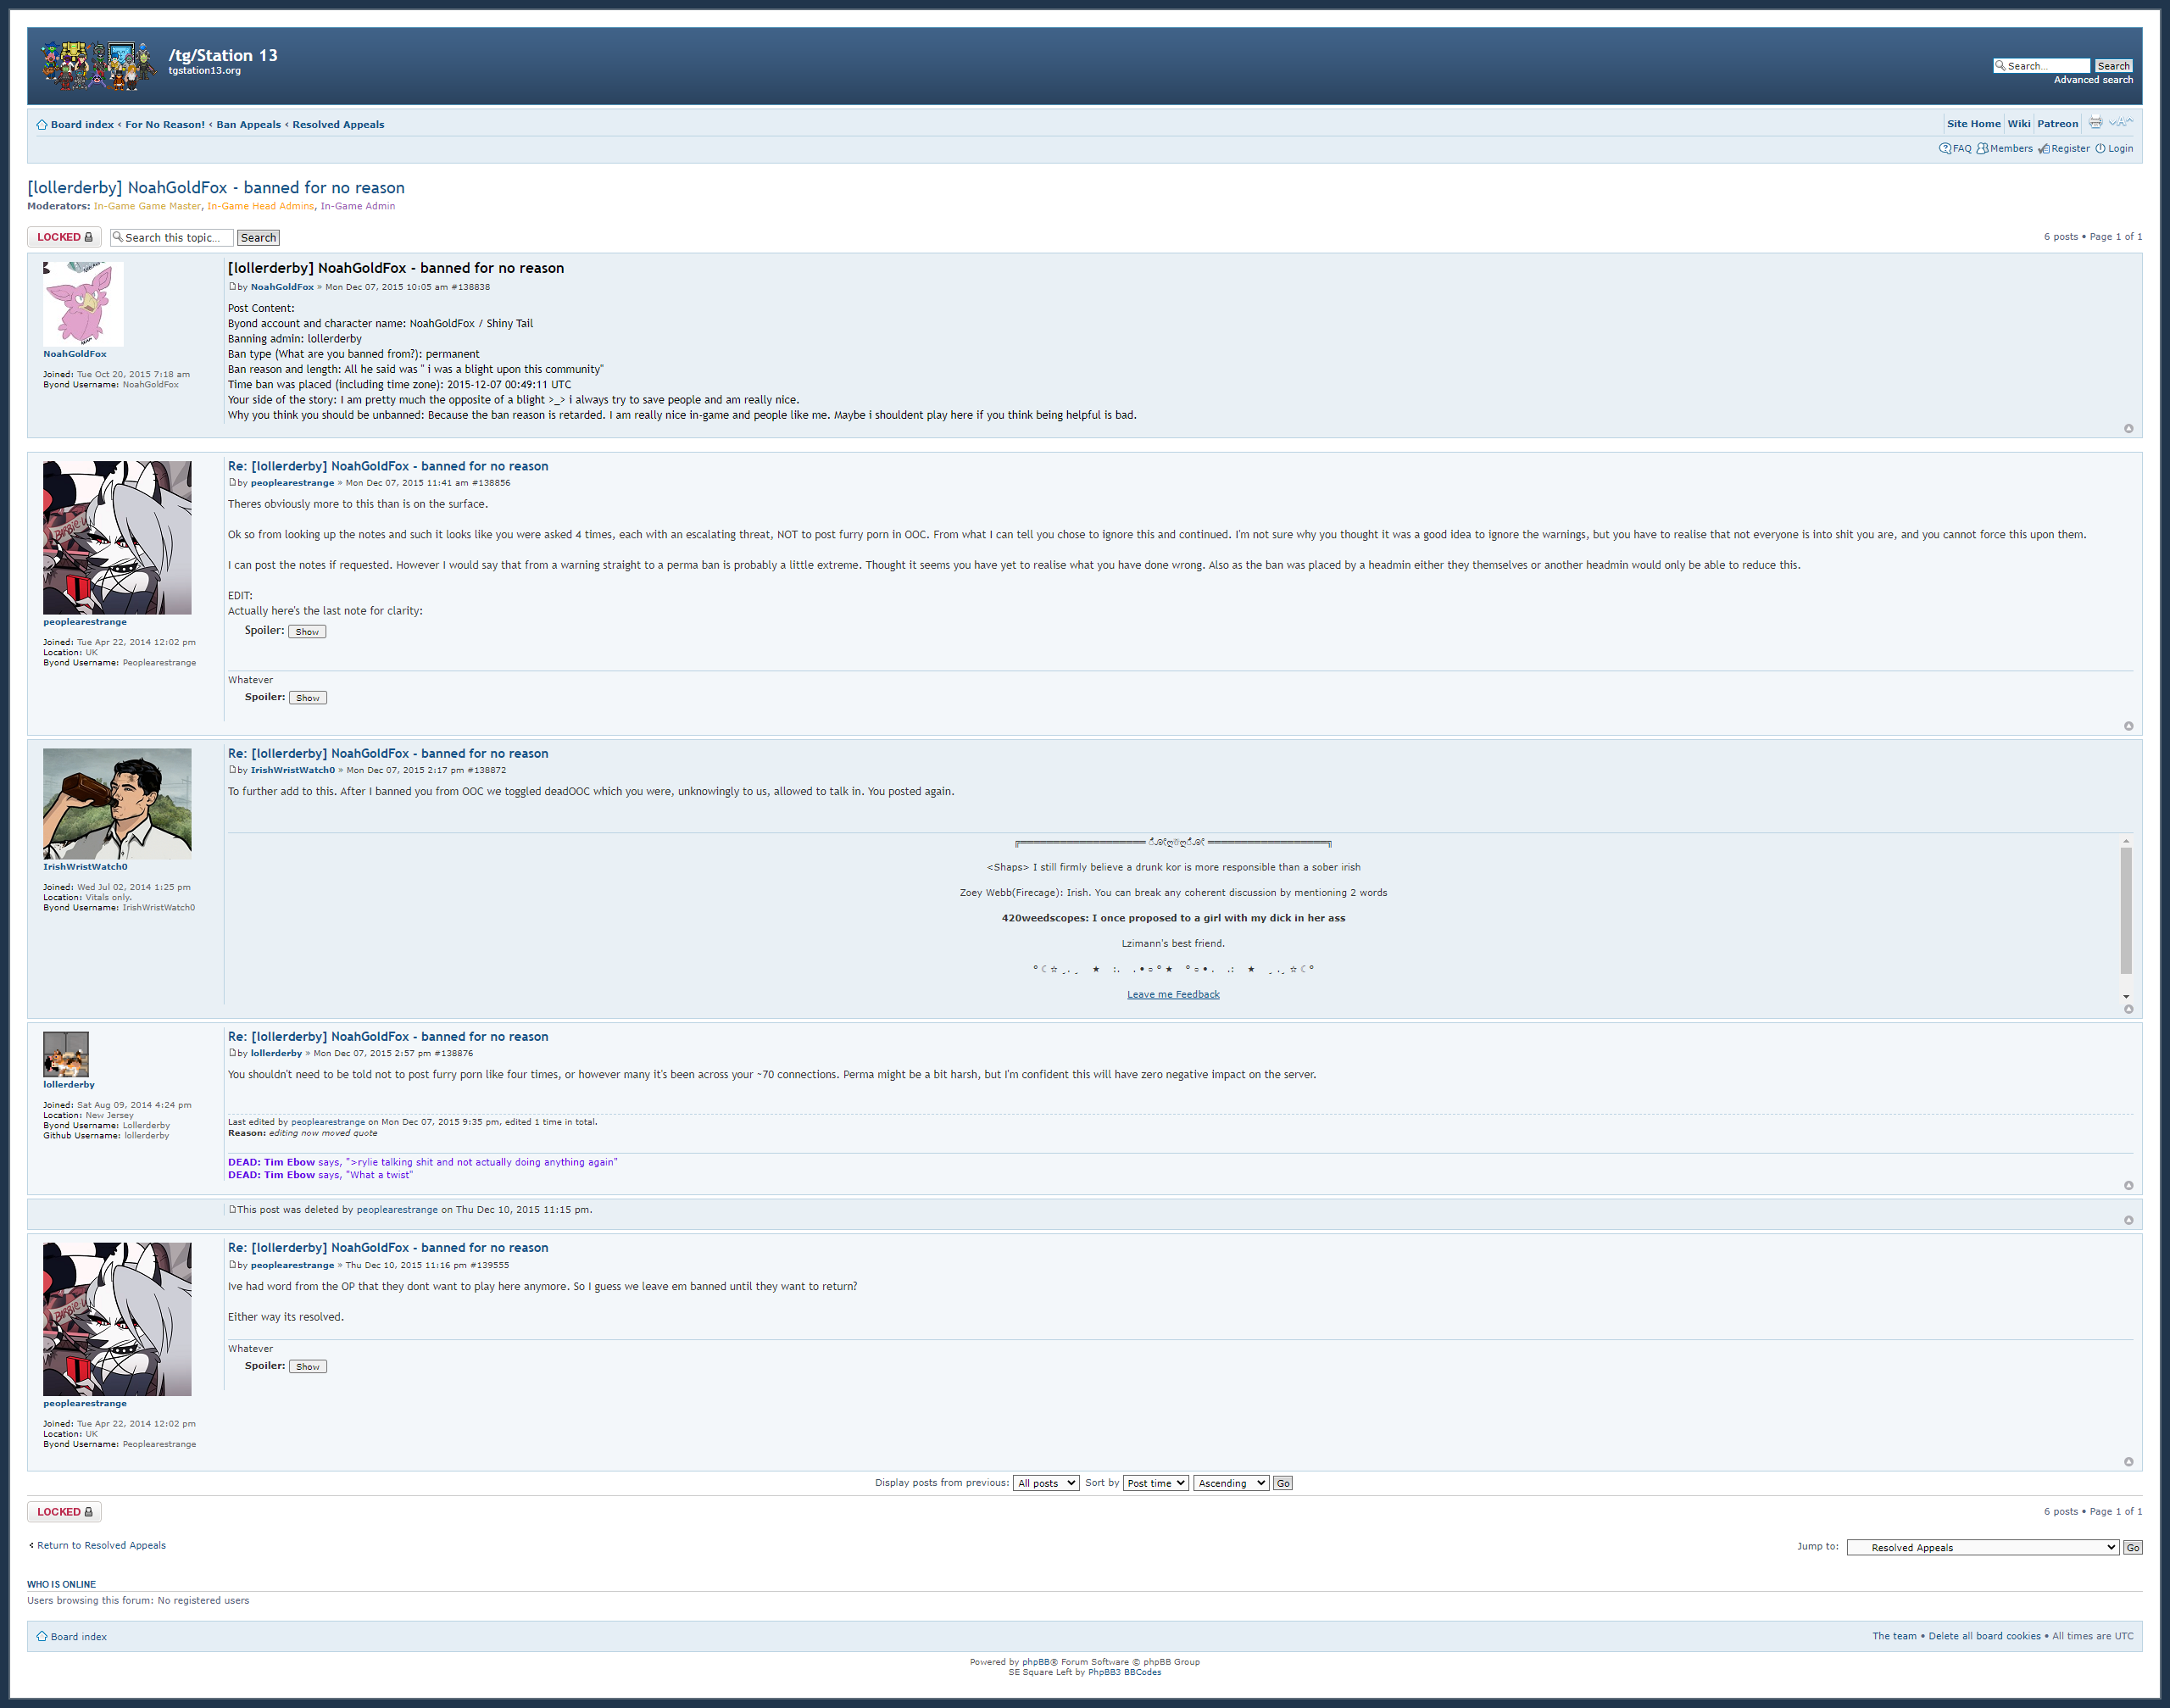Viewport: 2170px width, 1708px height.
Task: Click top arrow icon on the deleted post row
Action: 2128,1220
